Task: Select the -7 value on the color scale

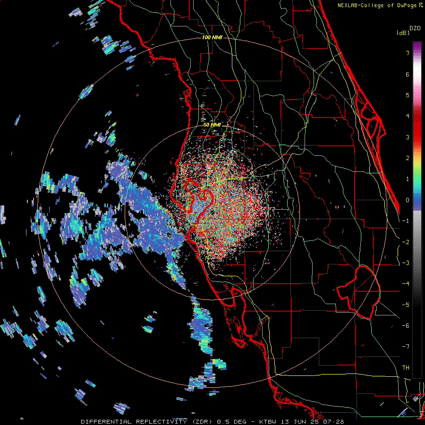Action: tap(406, 347)
